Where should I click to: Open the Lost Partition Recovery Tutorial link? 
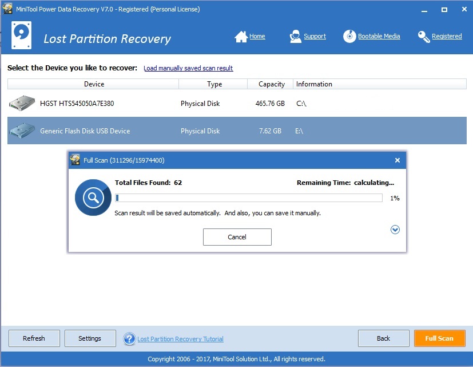[x=179, y=338]
